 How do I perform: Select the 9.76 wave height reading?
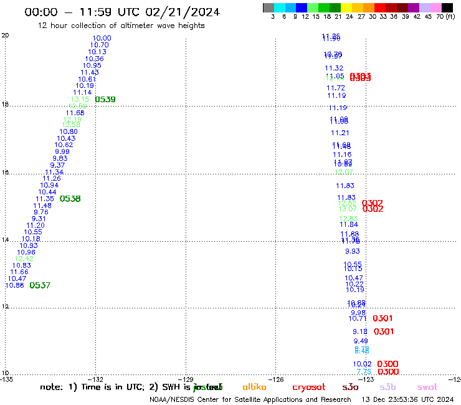[41, 212]
